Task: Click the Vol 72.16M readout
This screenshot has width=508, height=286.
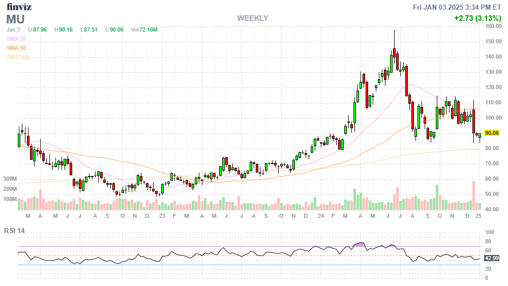Action: coord(144,30)
